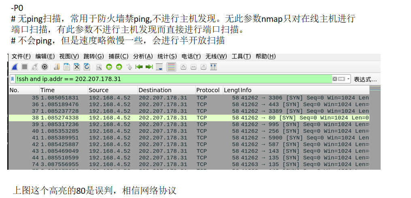Click time value 1.085051831
This screenshot has height=198, width=411.
click(x=60, y=98)
